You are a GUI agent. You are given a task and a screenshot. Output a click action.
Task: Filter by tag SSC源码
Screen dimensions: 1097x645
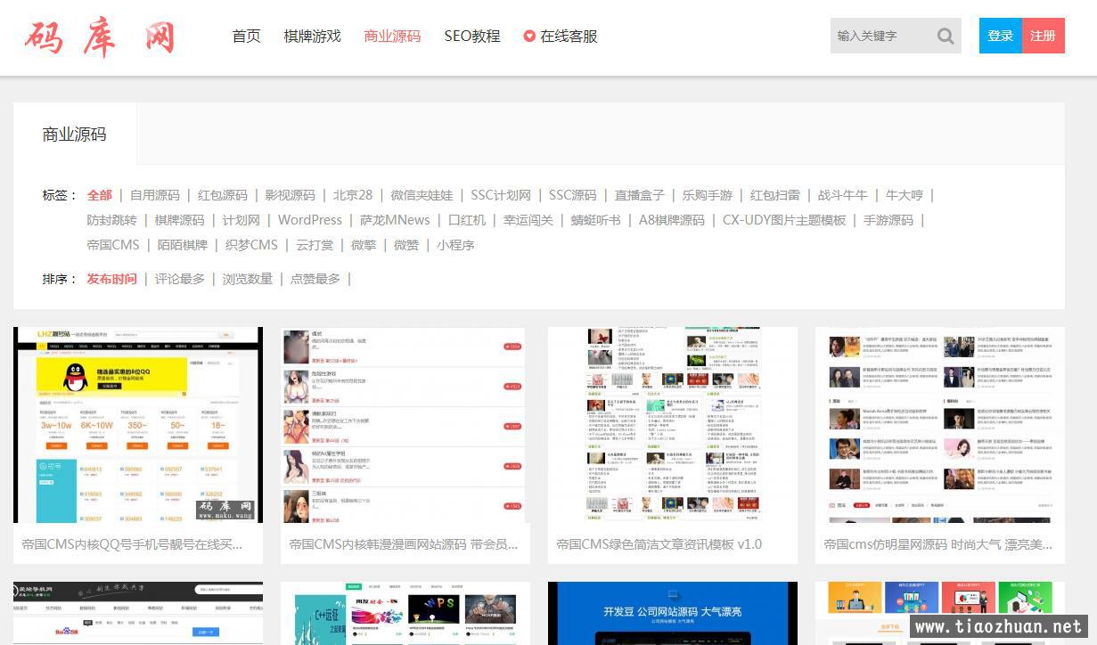coord(572,195)
